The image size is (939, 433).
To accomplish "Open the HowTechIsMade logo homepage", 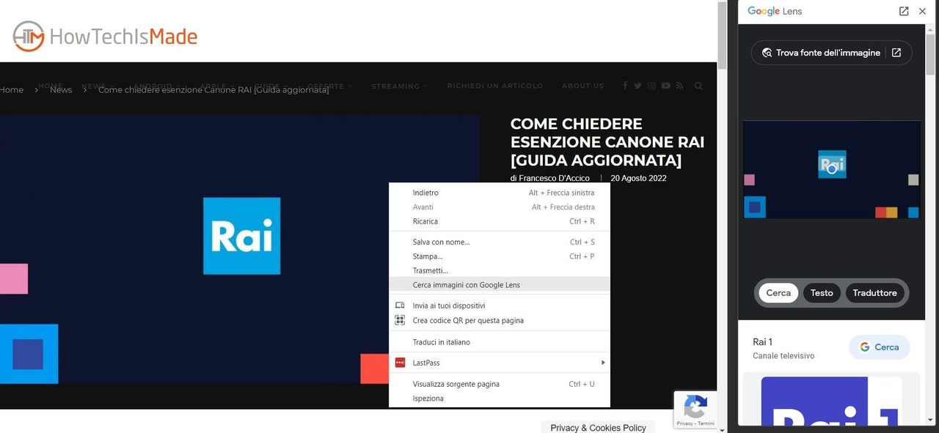I will [x=105, y=36].
